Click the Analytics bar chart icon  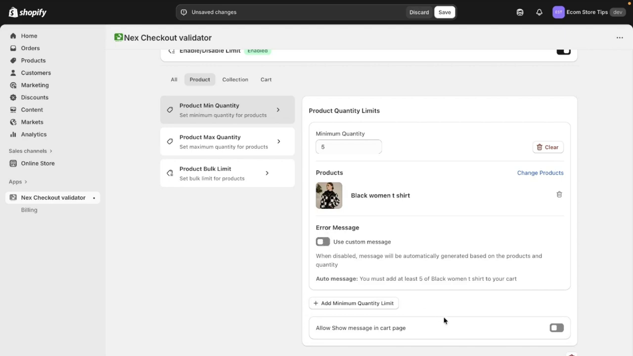[x=13, y=134]
